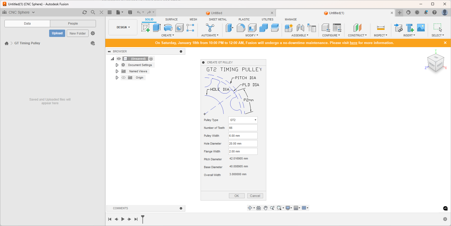Viewport: 451px width, 226px height.
Task: Open search in the data panel
Action: (x=93, y=12)
